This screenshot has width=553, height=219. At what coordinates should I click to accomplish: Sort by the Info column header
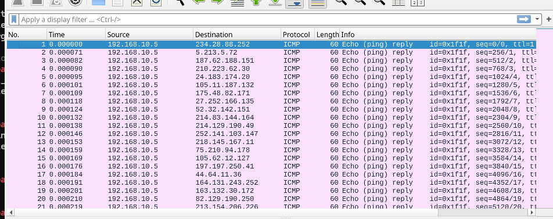pos(437,34)
